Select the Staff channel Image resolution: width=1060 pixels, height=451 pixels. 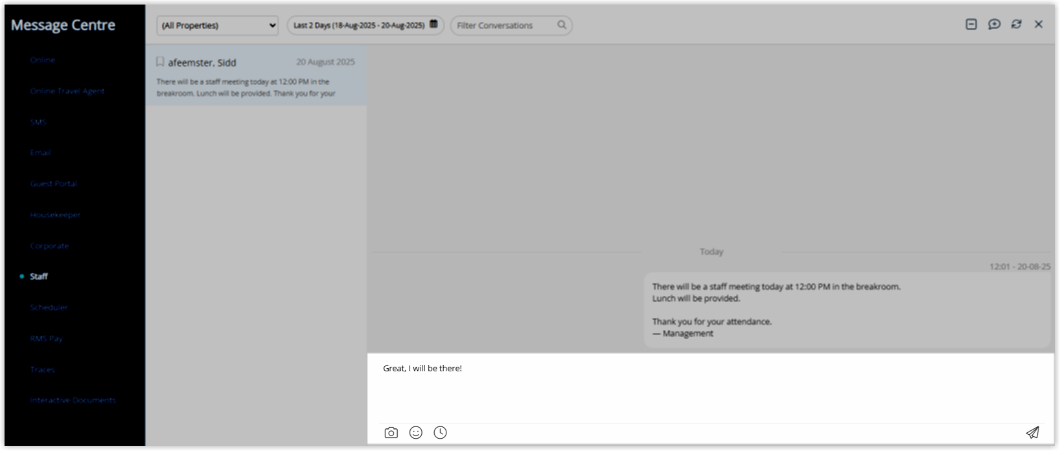pos(39,276)
